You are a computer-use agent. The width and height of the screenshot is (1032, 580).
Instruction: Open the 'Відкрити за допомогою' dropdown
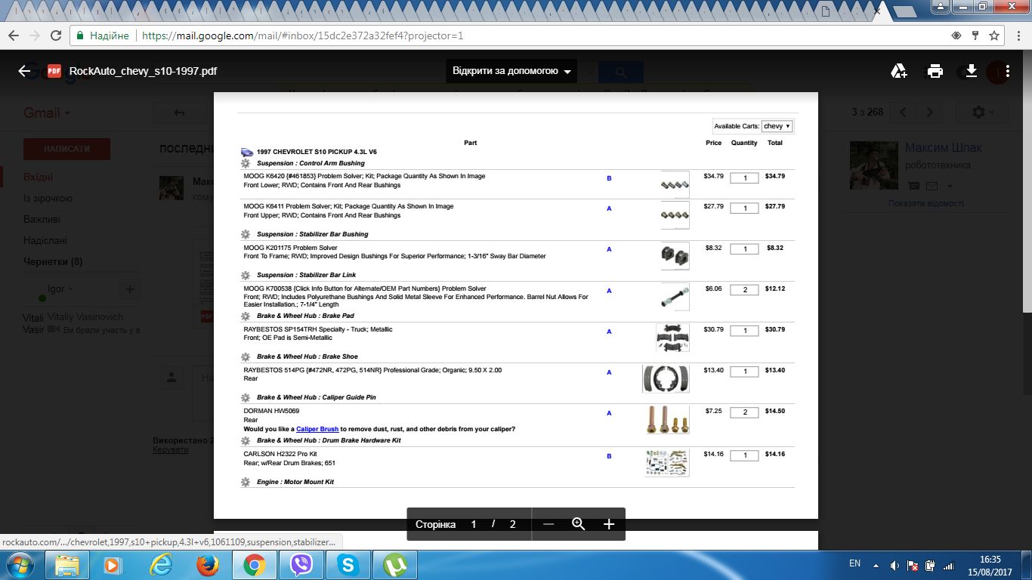point(511,71)
